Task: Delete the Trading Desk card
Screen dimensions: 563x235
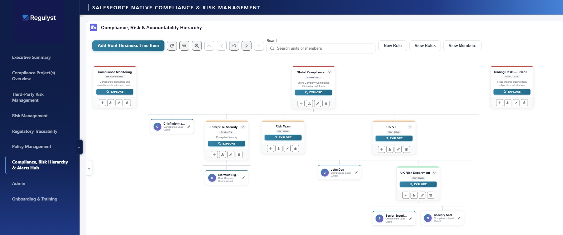Action: point(524,103)
